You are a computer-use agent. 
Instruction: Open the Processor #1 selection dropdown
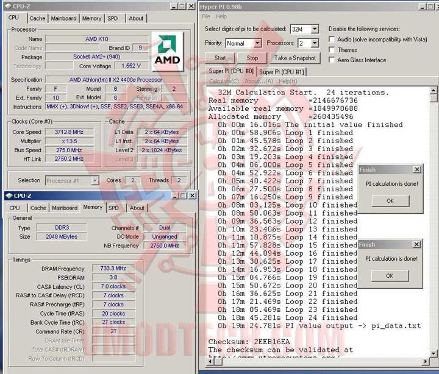click(95, 180)
